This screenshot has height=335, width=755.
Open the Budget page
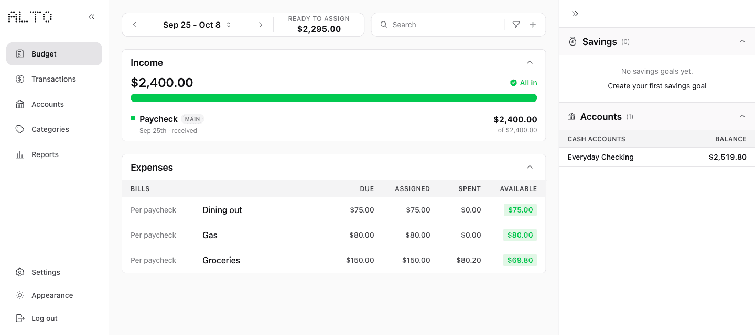(x=54, y=54)
